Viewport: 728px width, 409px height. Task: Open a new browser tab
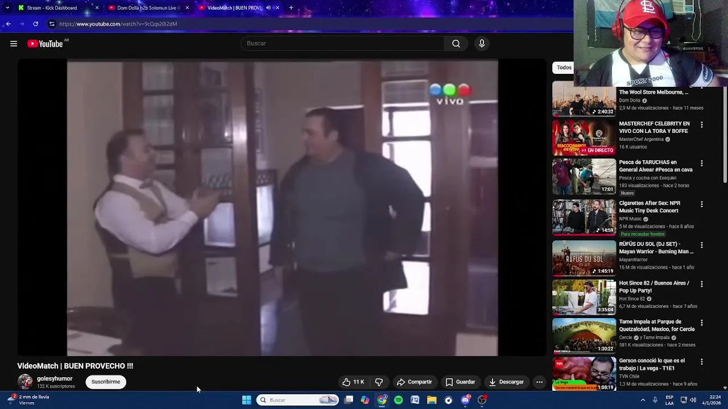[x=291, y=8]
